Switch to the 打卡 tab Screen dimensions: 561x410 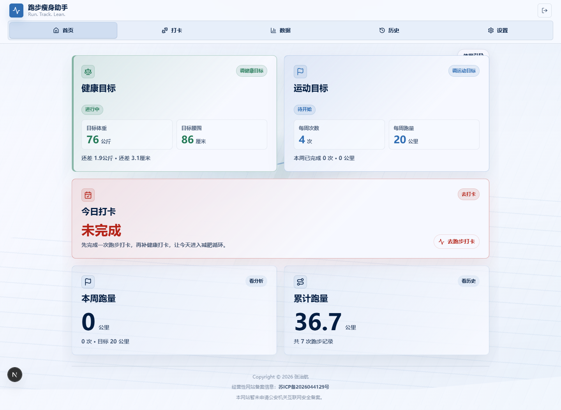(172, 30)
